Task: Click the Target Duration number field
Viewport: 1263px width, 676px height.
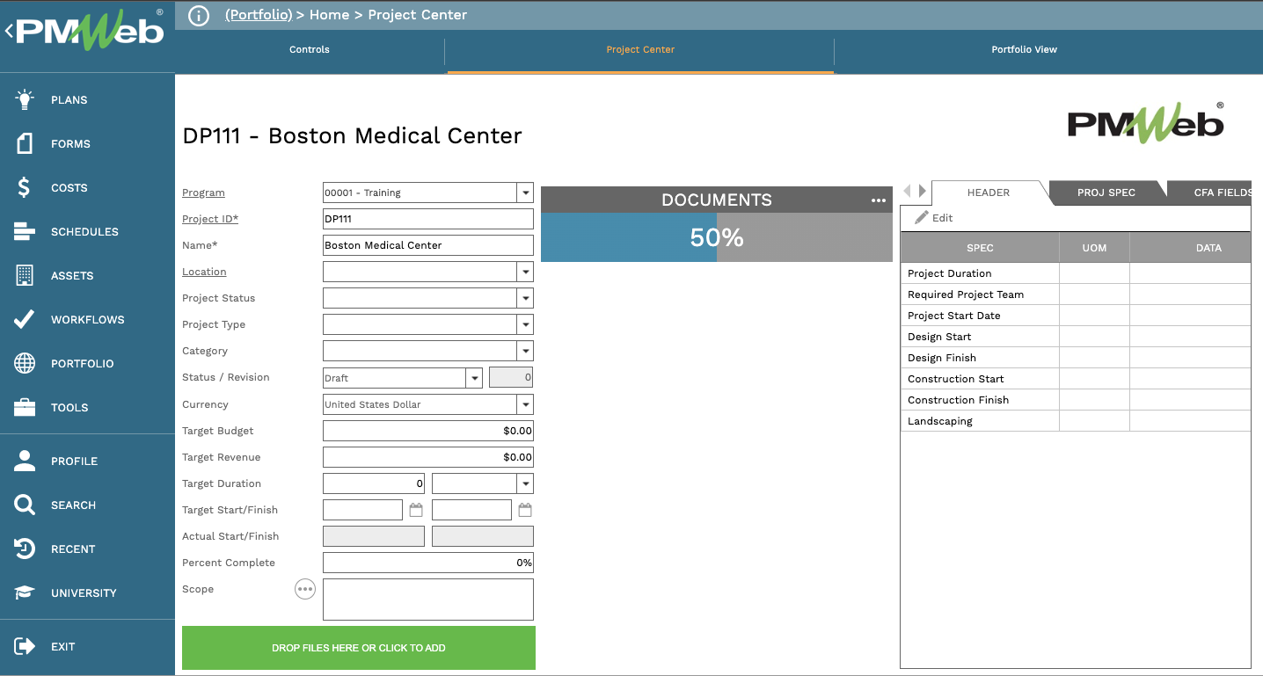Action: (374, 483)
